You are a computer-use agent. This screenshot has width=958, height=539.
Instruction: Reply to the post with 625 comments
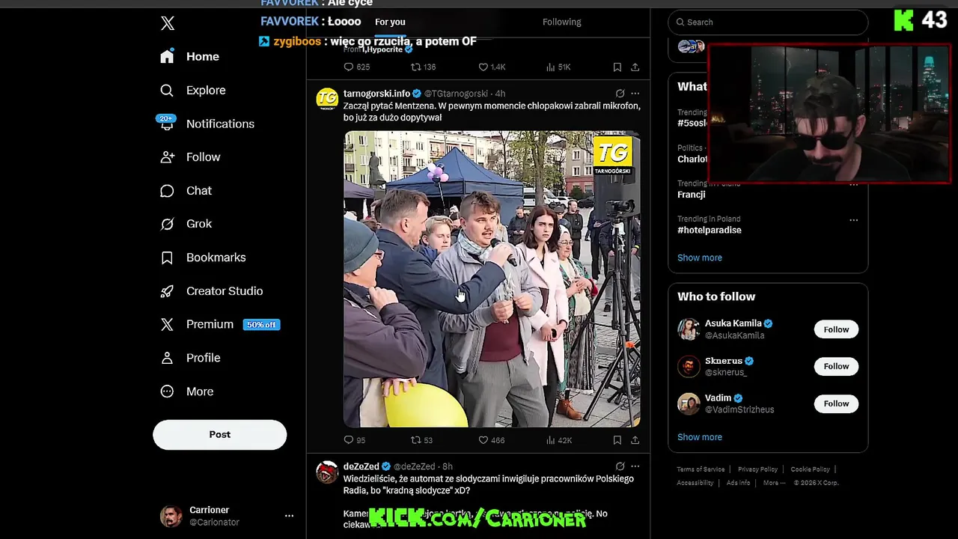coord(356,67)
